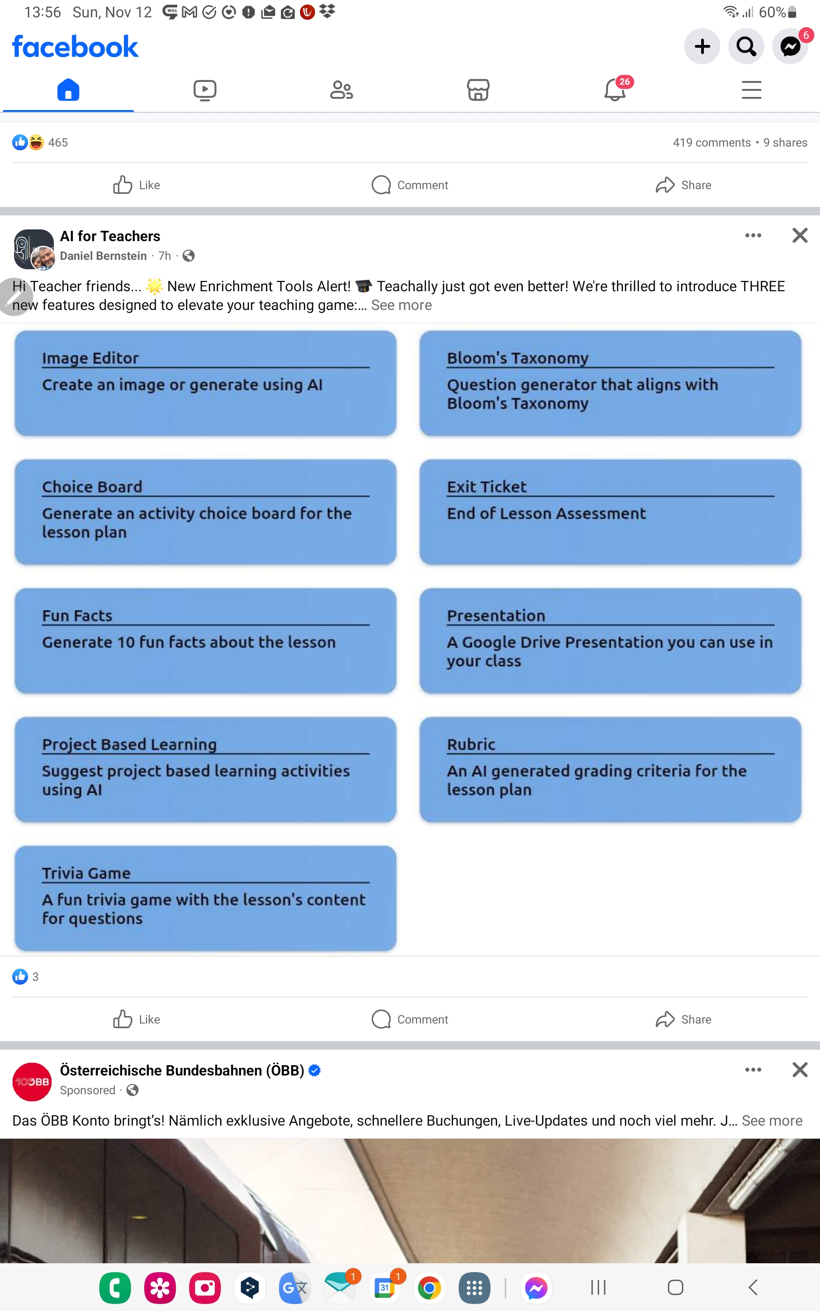The width and height of the screenshot is (820, 1311).
Task: Open the hamburger menu
Action: point(751,89)
